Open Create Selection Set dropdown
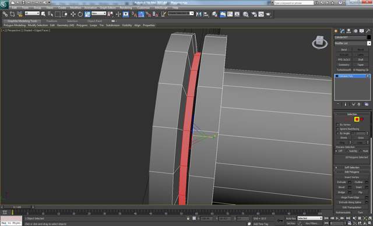Screen dimensions: 373x226 181,13
